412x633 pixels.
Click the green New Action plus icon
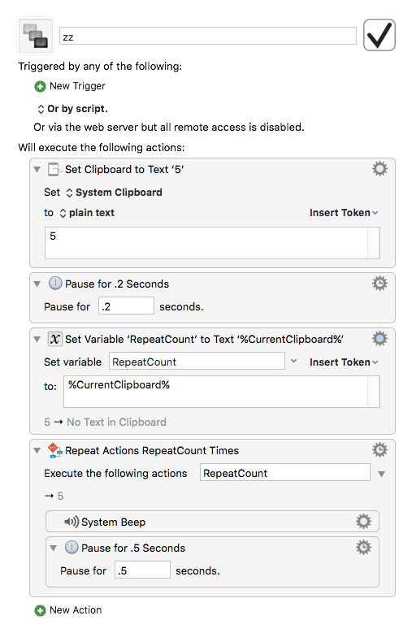[x=40, y=610]
